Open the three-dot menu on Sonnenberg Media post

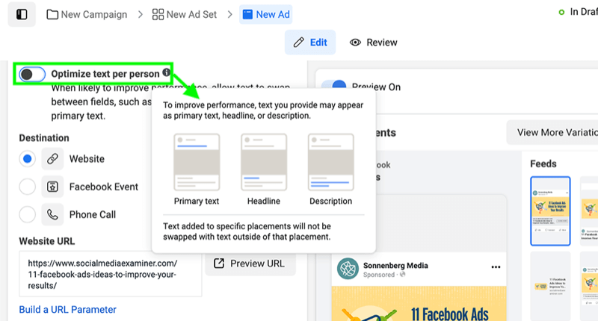[496, 267]
